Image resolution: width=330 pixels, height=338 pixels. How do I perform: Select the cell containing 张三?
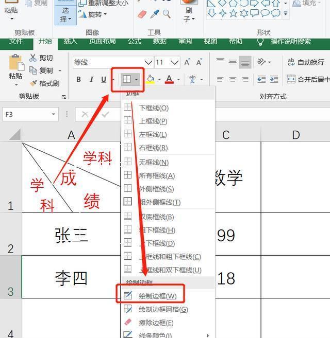(71, 234)
